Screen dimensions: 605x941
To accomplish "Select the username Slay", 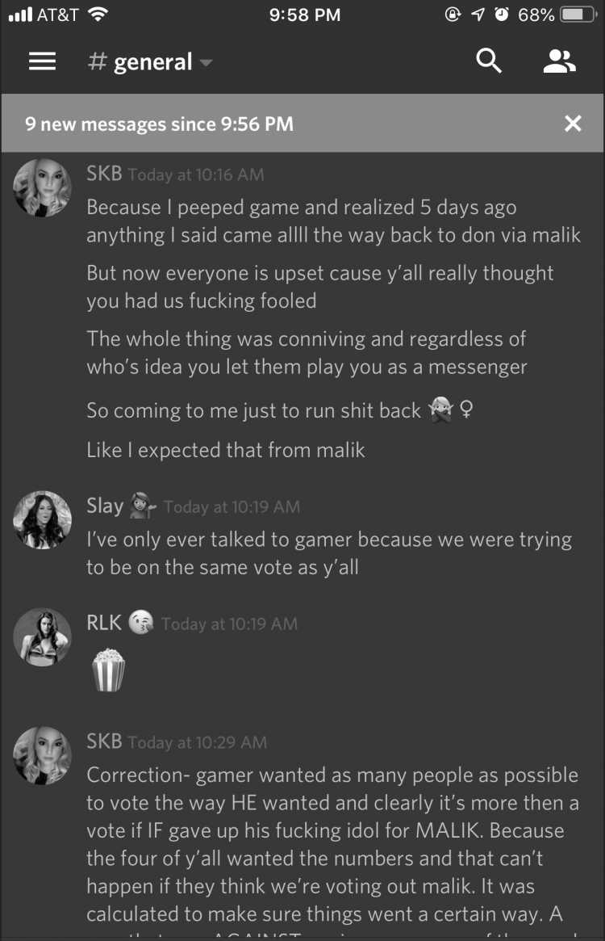I will coord(105,506).
